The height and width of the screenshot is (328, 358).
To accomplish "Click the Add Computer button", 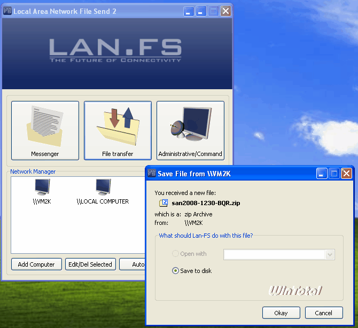I will click(x=36, y=264).
